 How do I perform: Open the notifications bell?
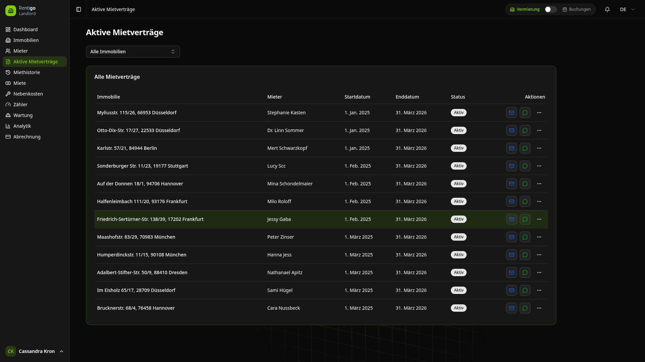click(607, 9)
